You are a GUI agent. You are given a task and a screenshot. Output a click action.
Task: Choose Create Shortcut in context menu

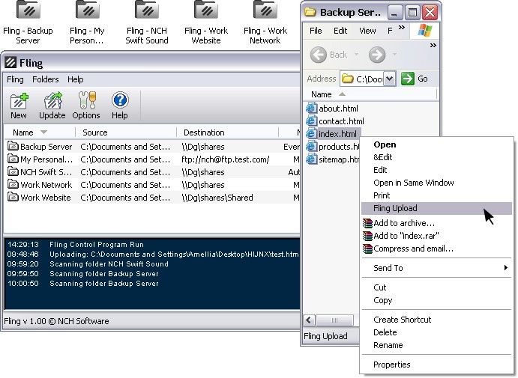[436, 320]
